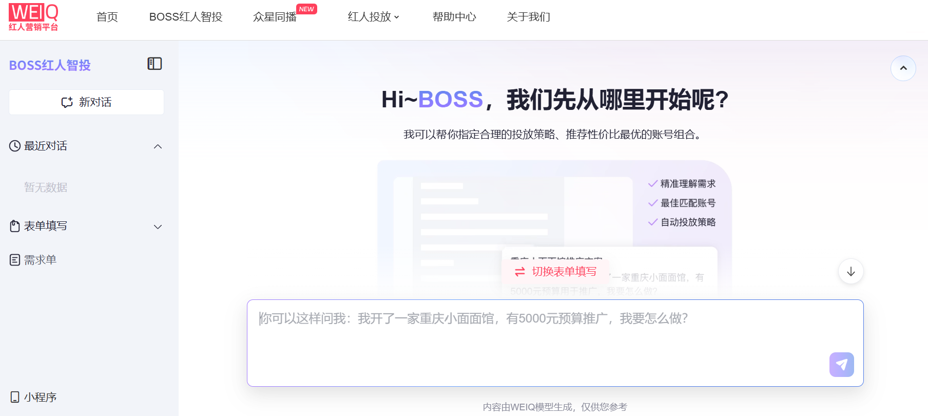Open the 红人投放 dropdown menu
Screen dimensions: 928x416
[373, 17]
